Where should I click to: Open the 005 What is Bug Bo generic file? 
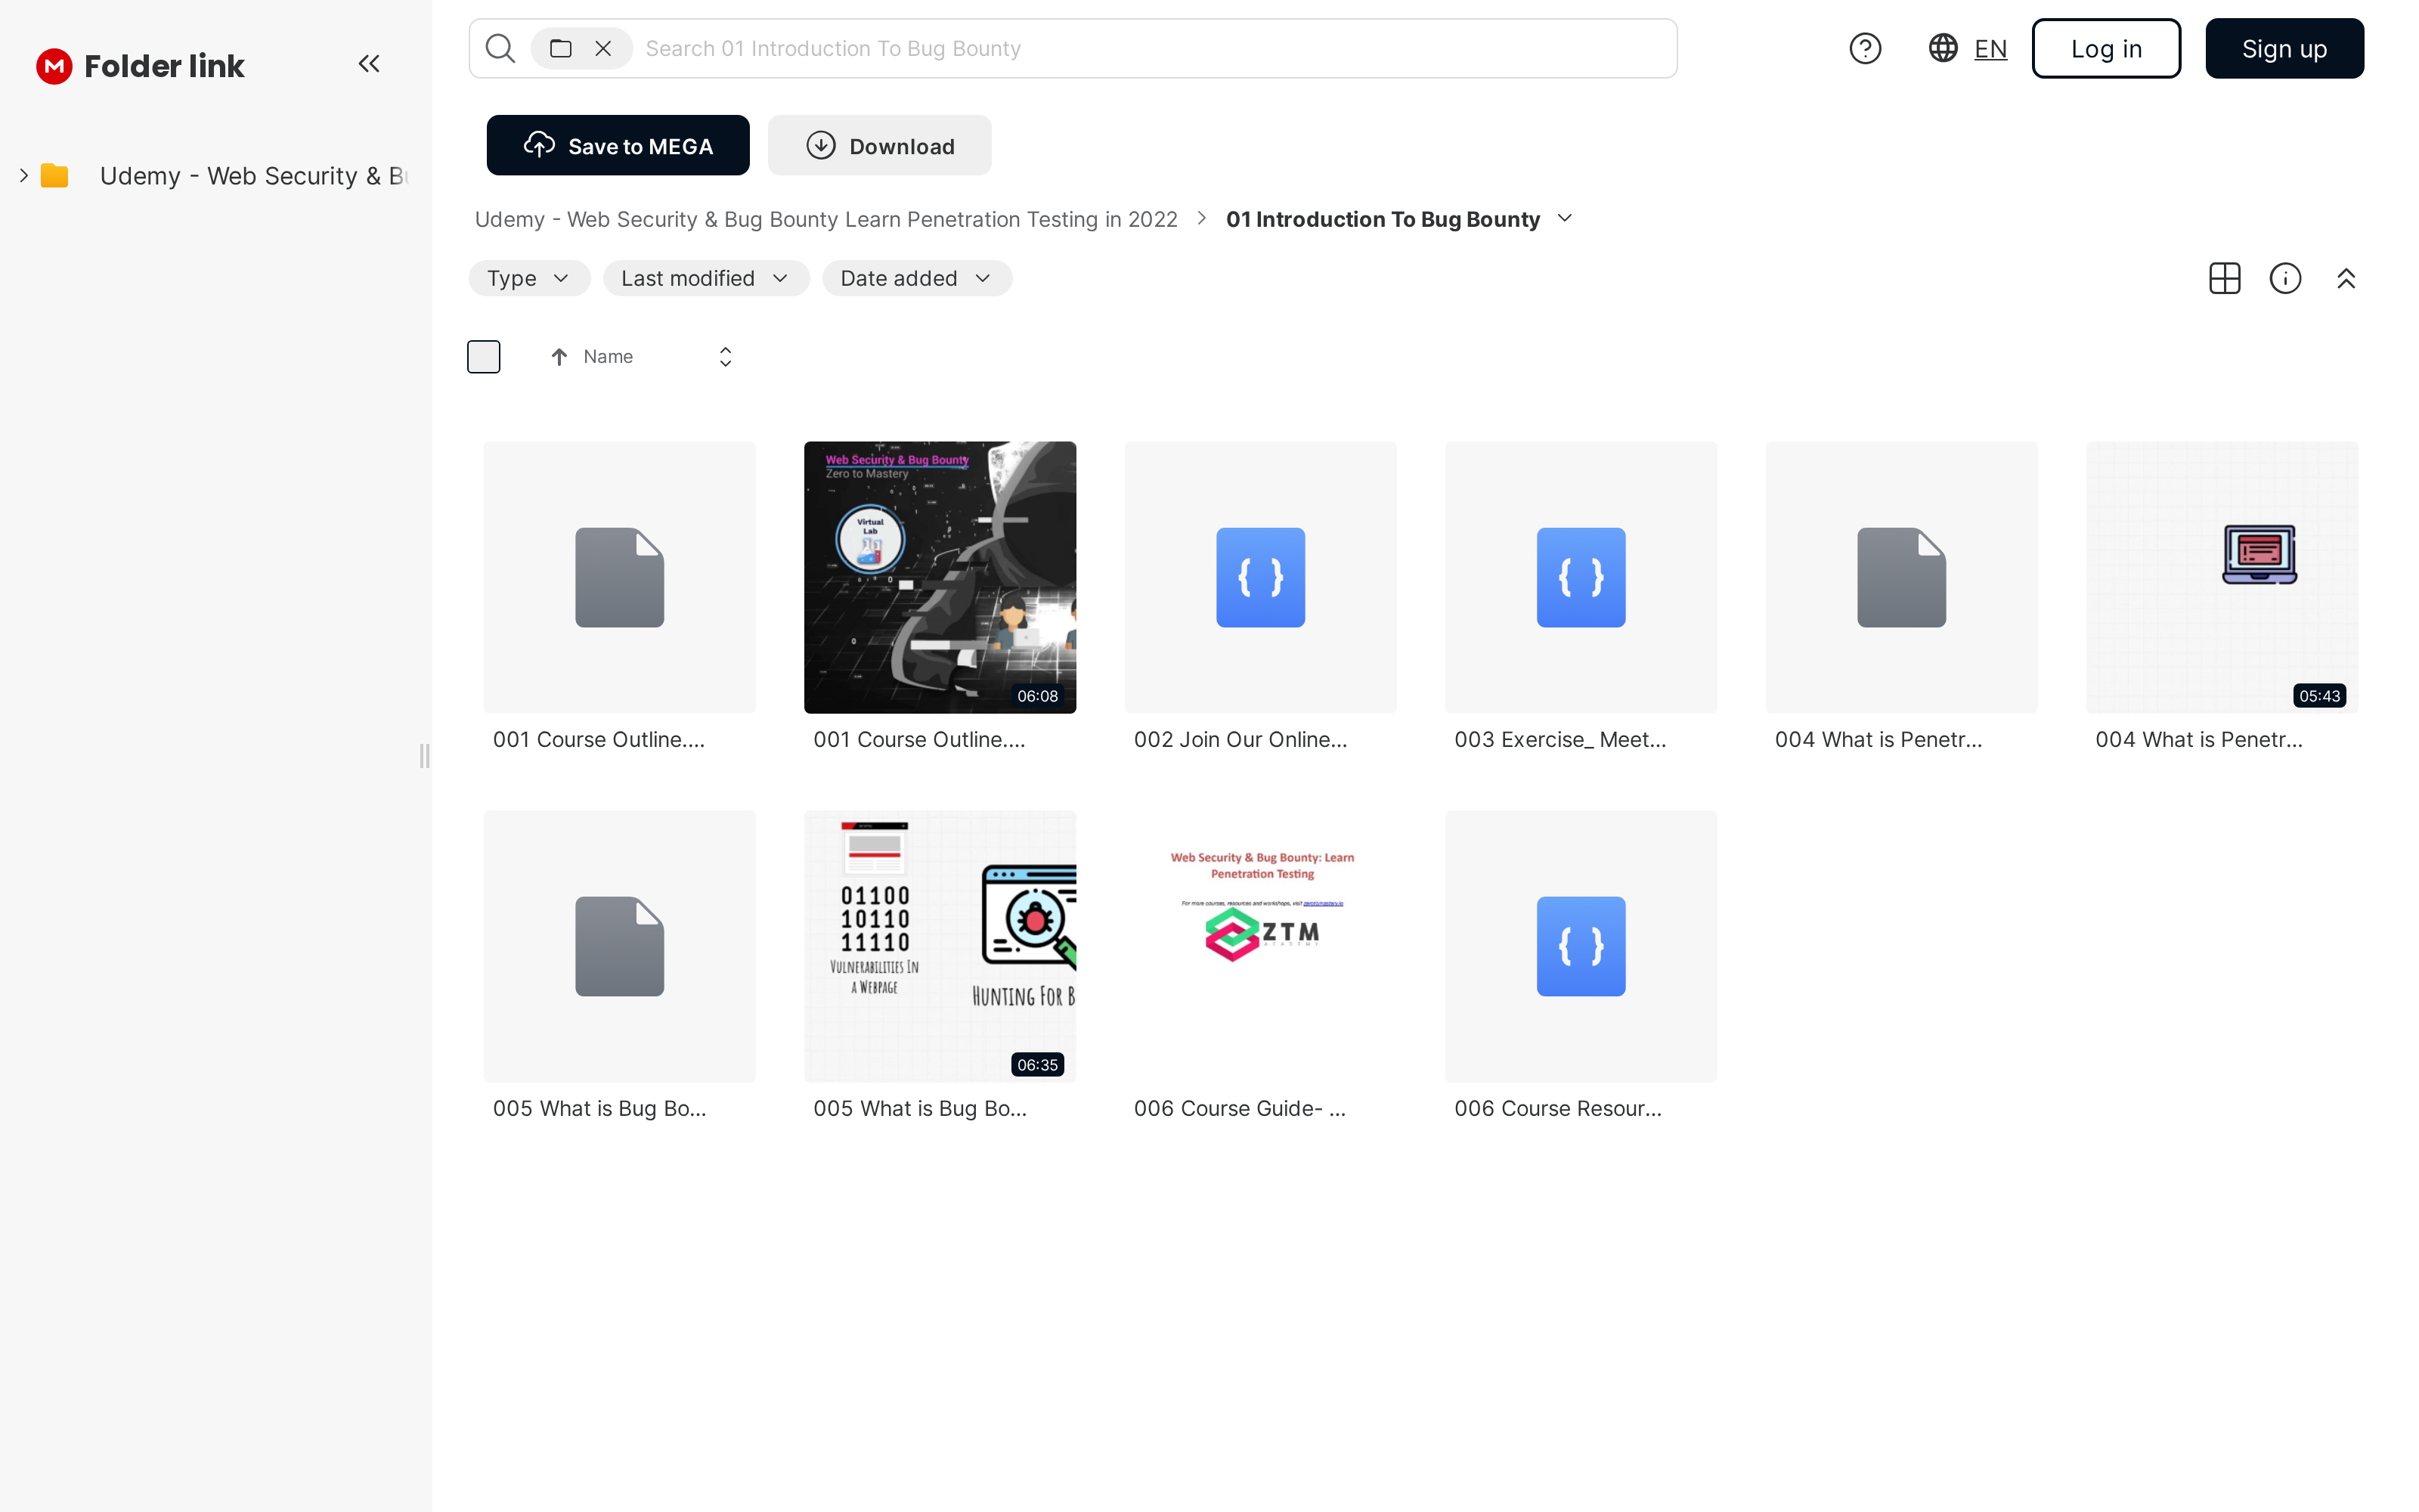click(x=619, y=946)
